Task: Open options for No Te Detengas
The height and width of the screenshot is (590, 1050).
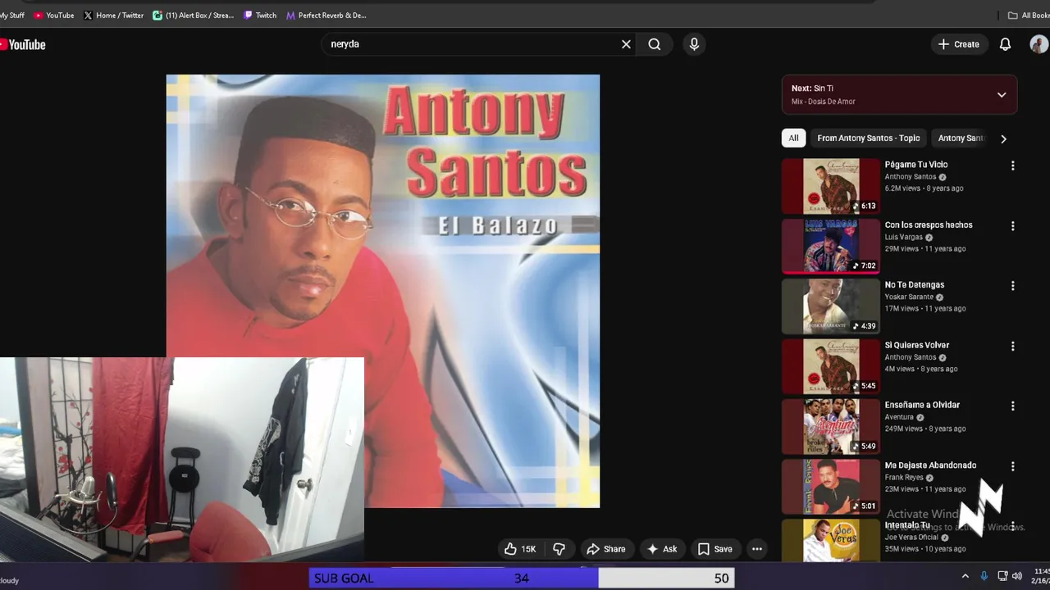Action: pos(1012,286)
